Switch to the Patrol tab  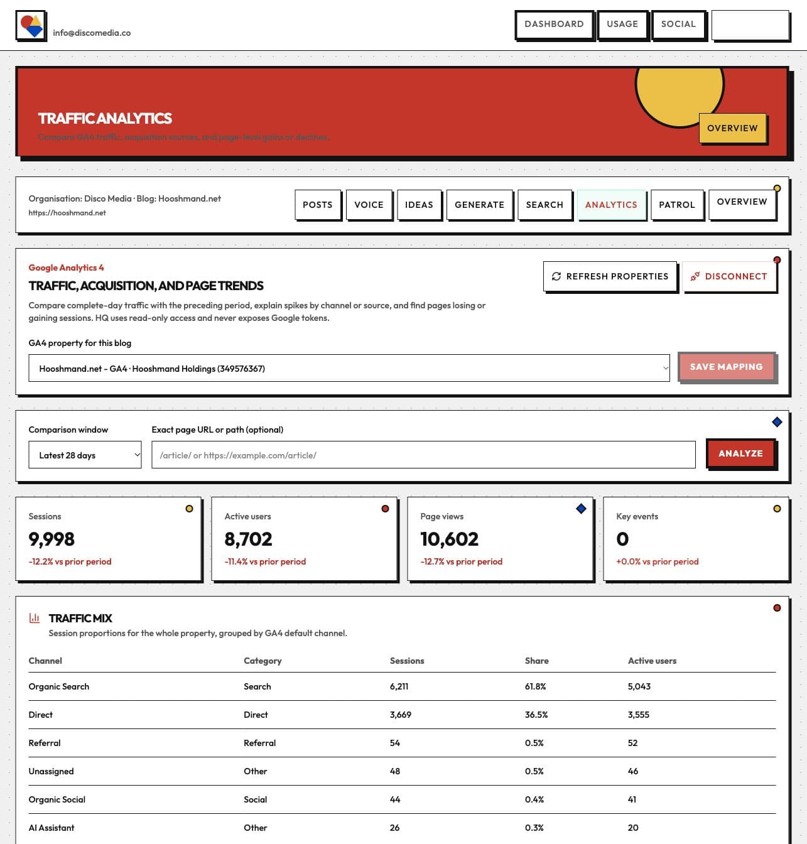pos(677,205)
